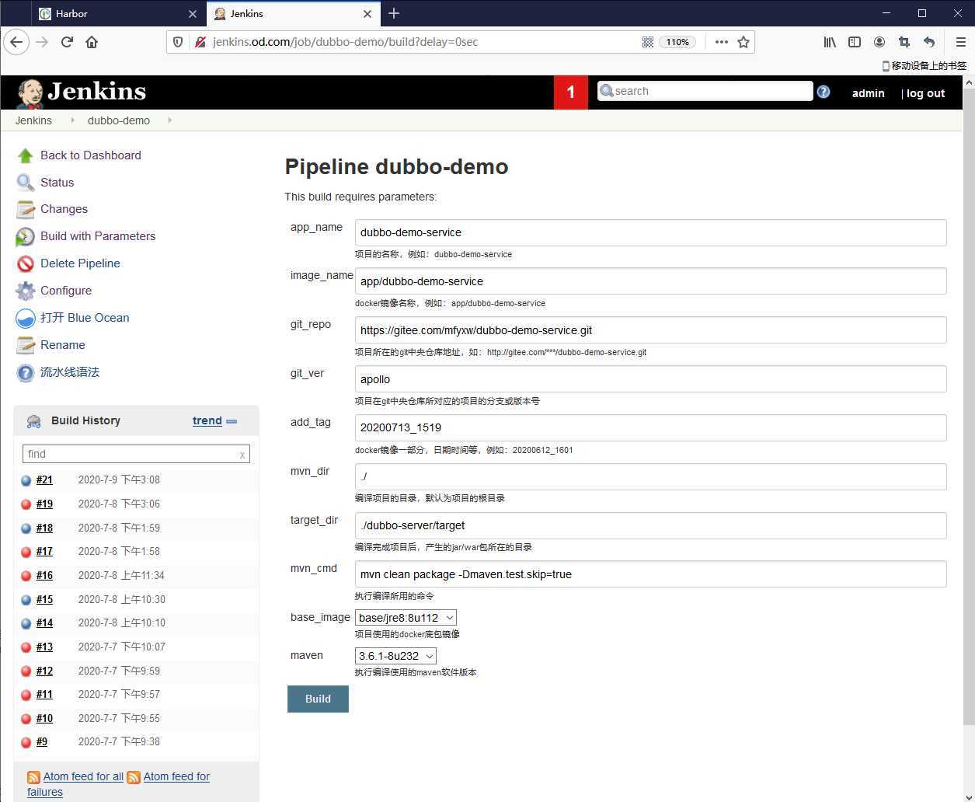The image size is (975, 802).
Task: Bookmark this page with the star icon
Action: (743, 42)
